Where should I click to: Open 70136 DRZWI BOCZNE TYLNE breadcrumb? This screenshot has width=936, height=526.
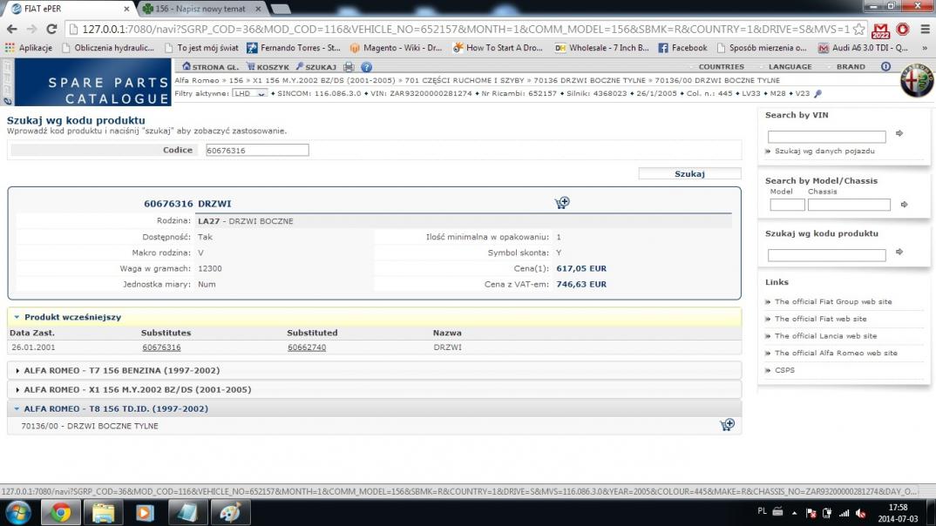click(590, 80)
